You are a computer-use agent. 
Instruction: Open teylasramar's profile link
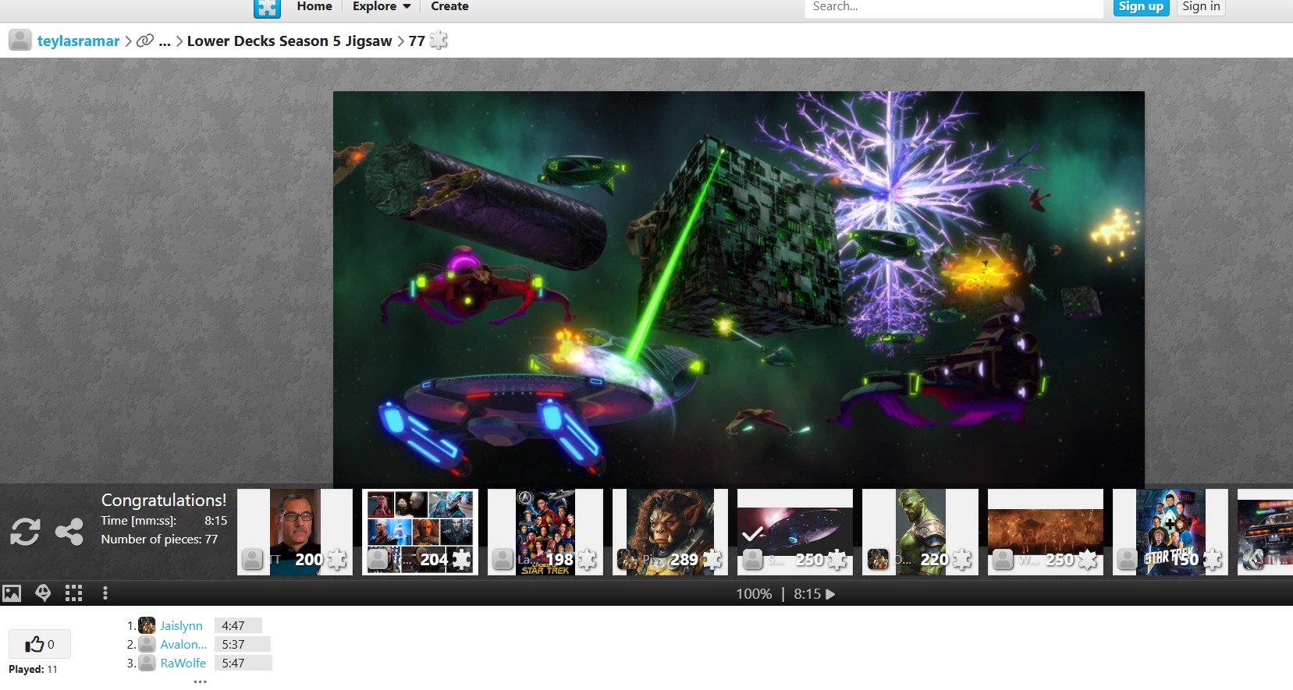[x=79, y=41]
